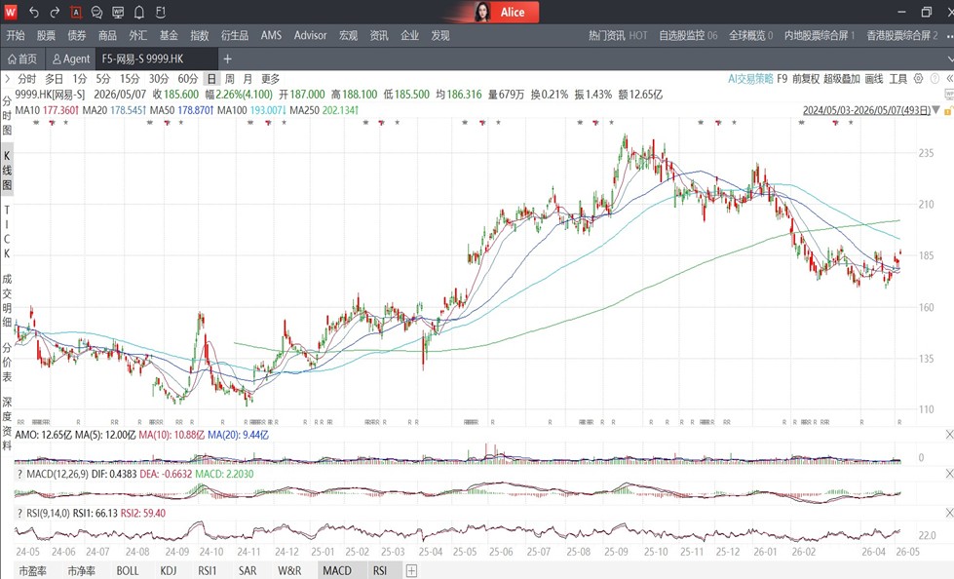Viewport: 954px width, 579px height.
Task: Open the Advisor menu
Action: click(310, 35)
